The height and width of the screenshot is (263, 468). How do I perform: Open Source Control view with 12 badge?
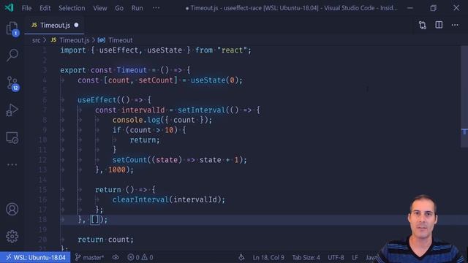pyautogui.click(x=12, y=83)
